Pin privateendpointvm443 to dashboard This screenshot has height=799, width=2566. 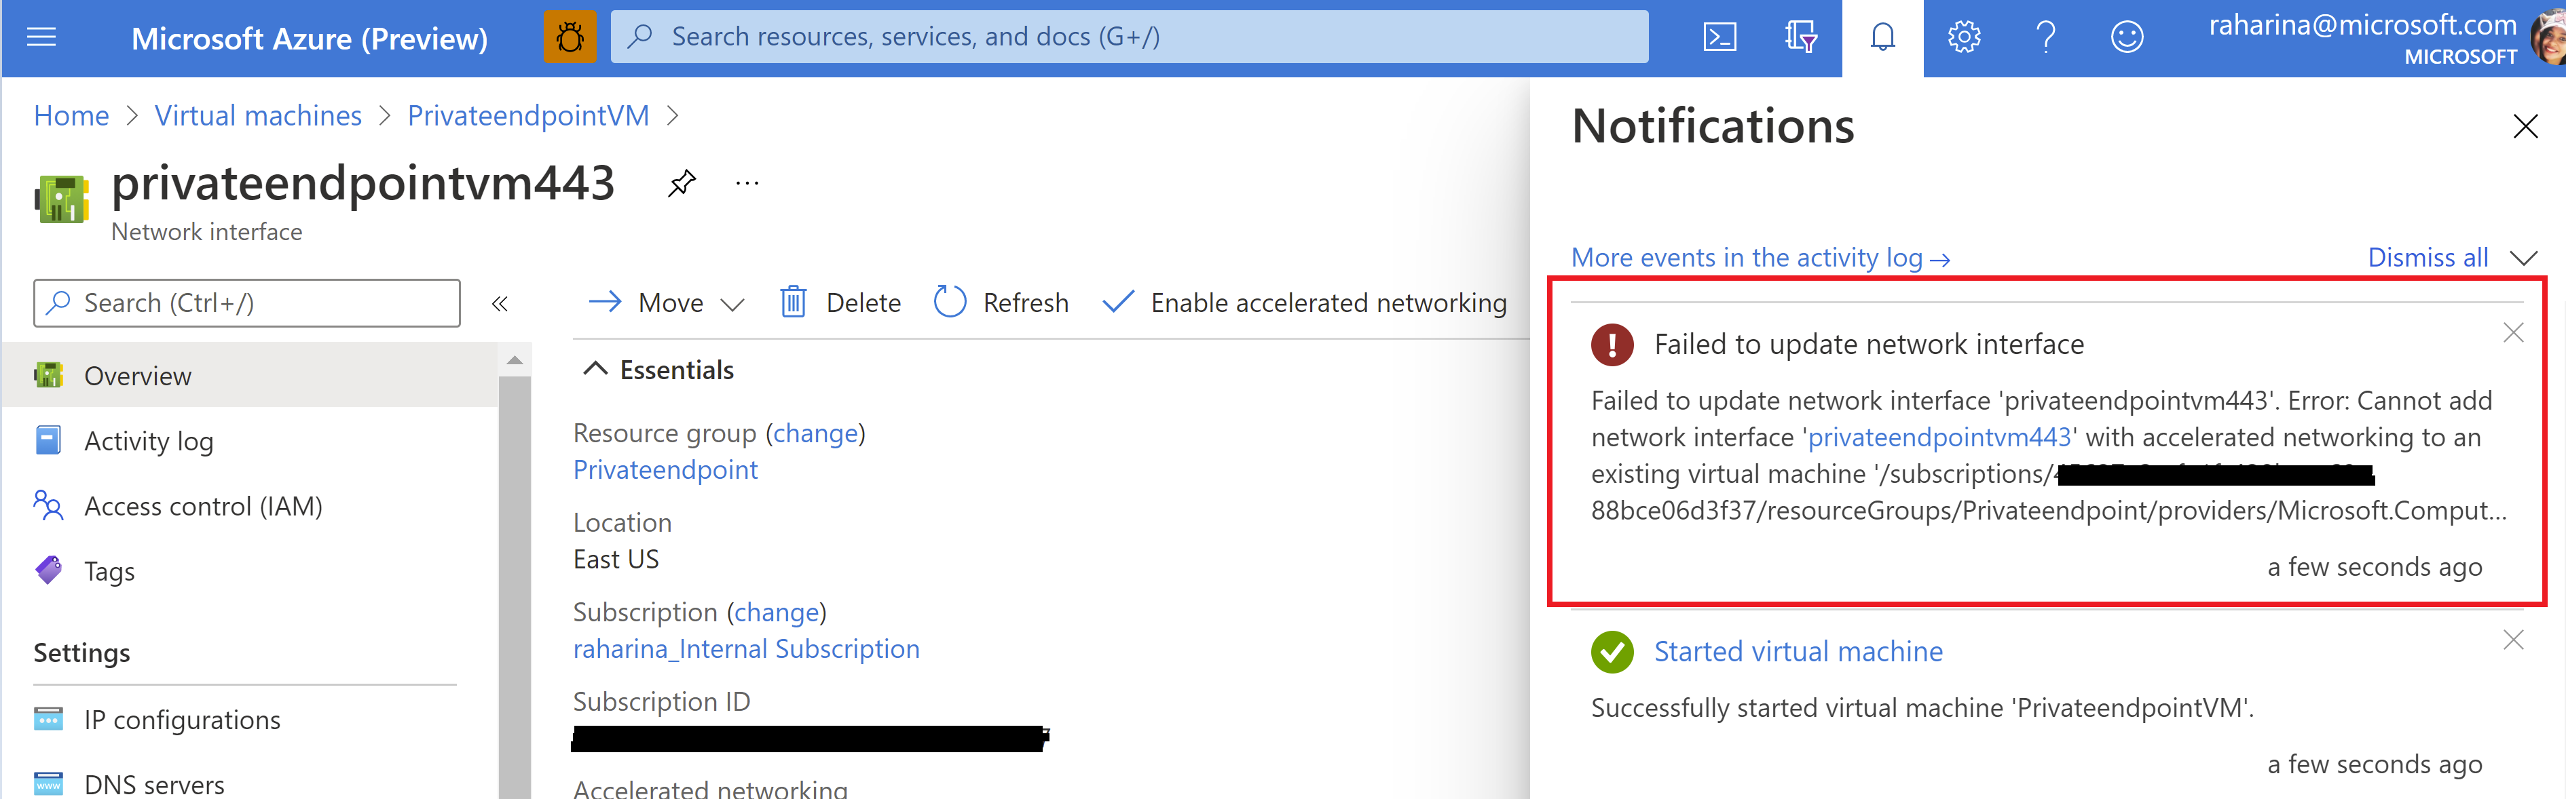(682, 183)
